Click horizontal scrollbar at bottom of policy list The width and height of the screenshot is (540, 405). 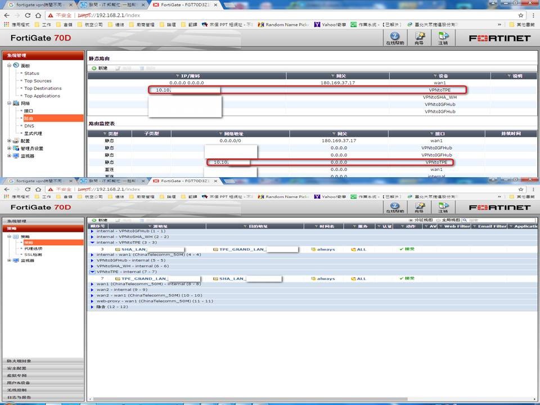coord(250,399)
